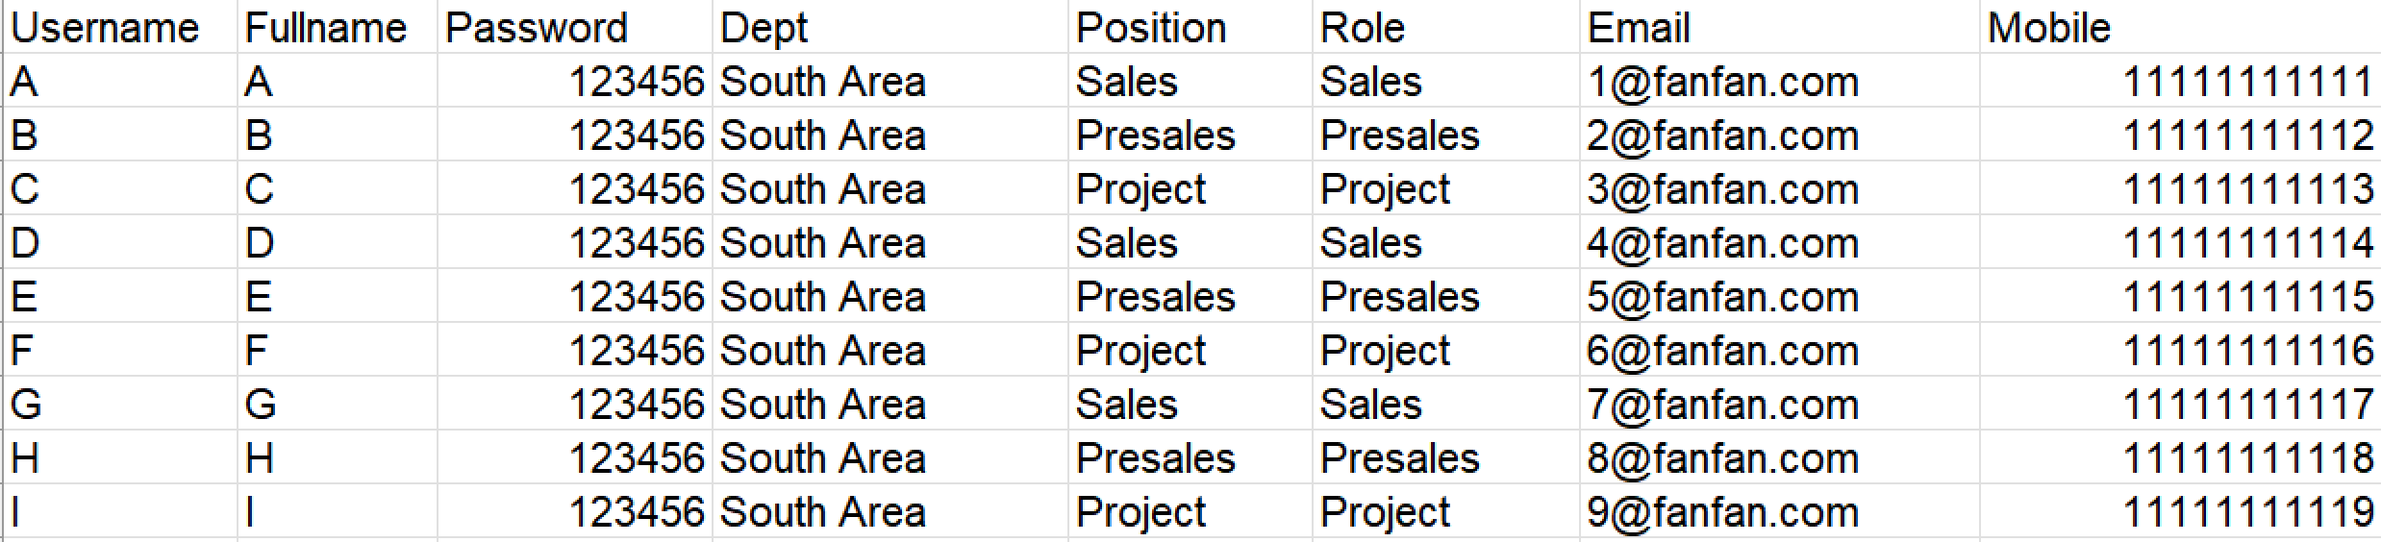Click username cell containing D

coord(25,243)
